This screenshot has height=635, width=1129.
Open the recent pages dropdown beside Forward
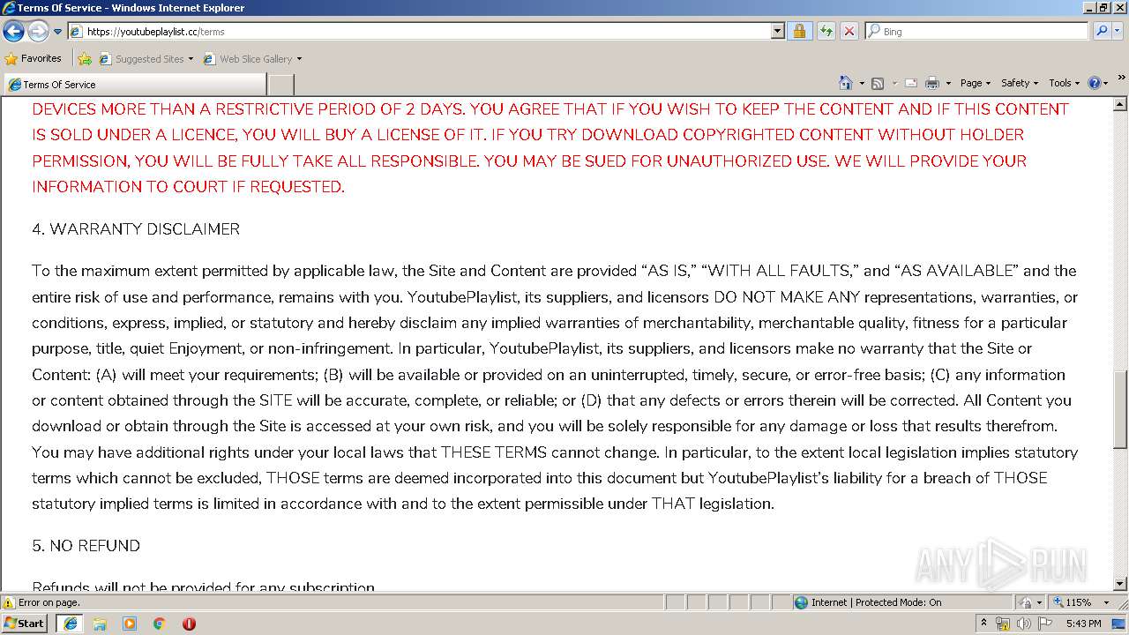(x=57, y=32)
